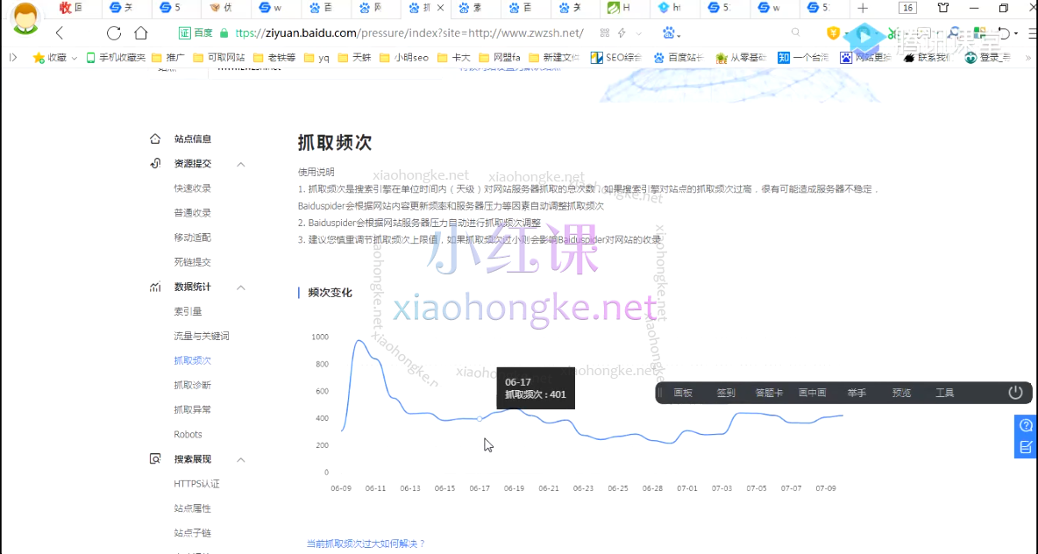The width and height of the screenshot is (1038, 554).
Task: Click the note-taking icon below the help icon
Action: click(1026, 446)
